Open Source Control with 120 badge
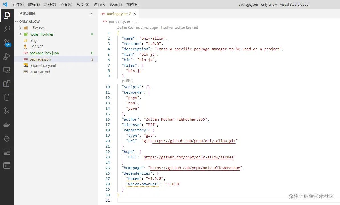 click(x=7, y=43)
